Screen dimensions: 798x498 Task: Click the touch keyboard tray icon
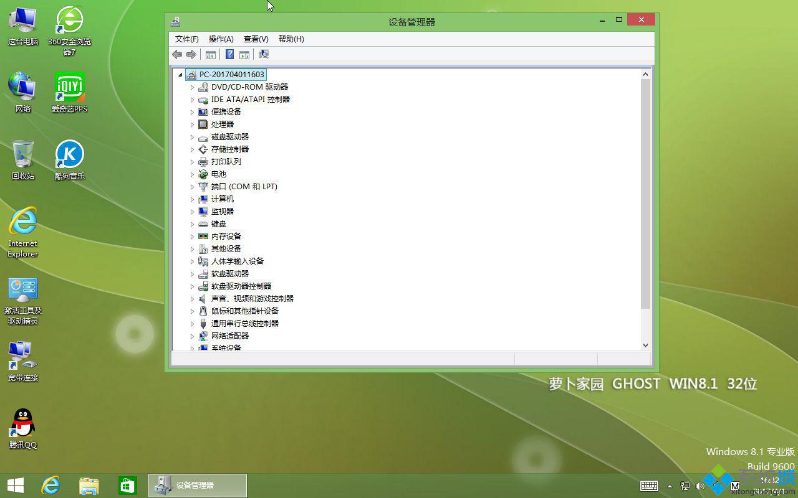point(649,486)
